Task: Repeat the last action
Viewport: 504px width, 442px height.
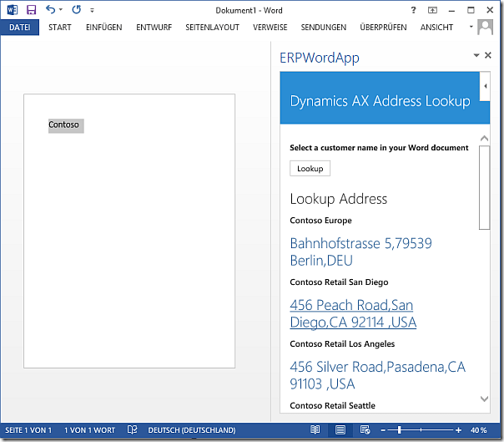Action: tap(77, 9)
